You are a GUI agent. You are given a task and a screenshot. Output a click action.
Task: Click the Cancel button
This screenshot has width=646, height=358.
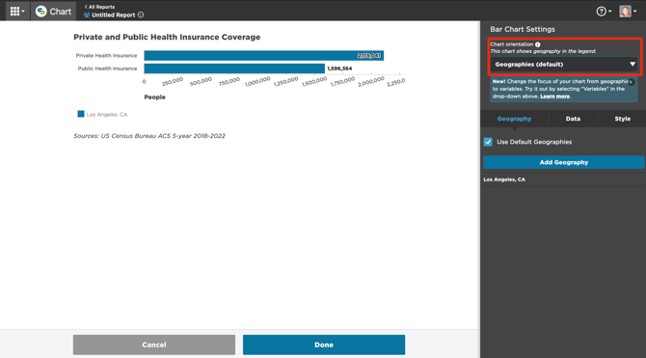point(154,344)
